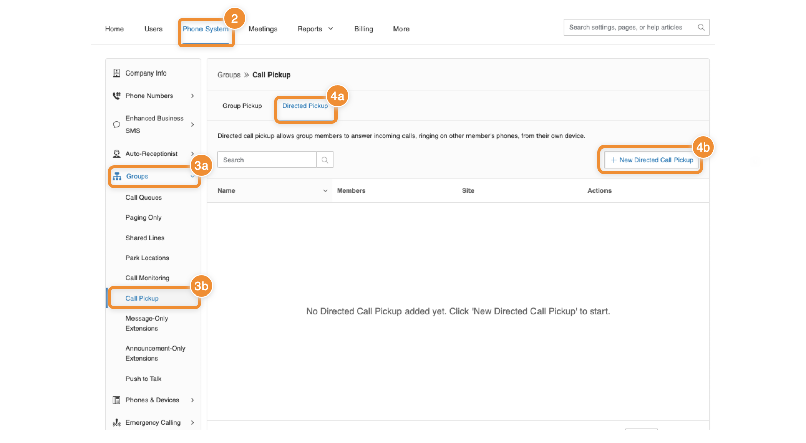
Task: Click the Phone Numbers handset icon
Action: (116, 96)
